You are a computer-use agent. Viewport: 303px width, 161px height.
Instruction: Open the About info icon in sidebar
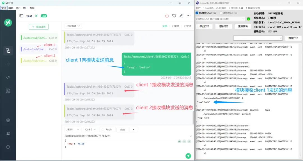(x=8, y=147)
